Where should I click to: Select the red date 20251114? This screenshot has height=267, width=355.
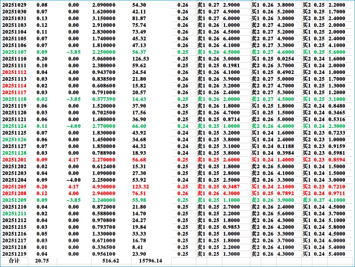tap(14, 86)
